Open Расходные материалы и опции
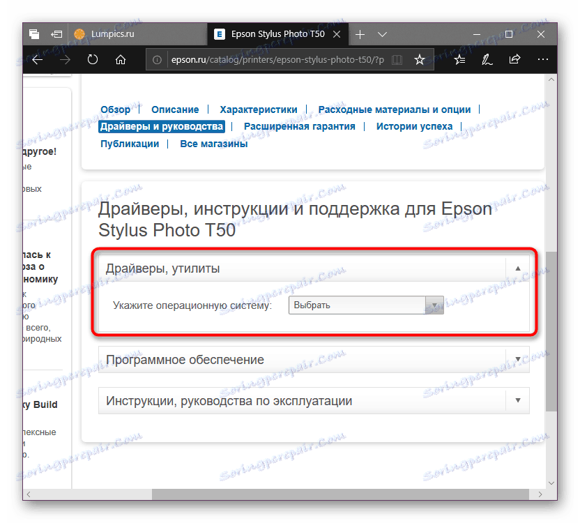This screenshot has height=523, width=580. point(395,109)
